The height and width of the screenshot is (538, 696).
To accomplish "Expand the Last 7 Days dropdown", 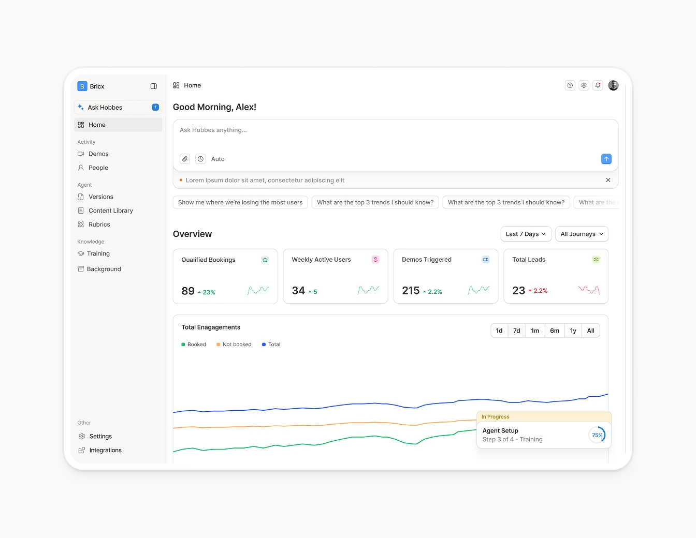I will [x=526, y=234].
